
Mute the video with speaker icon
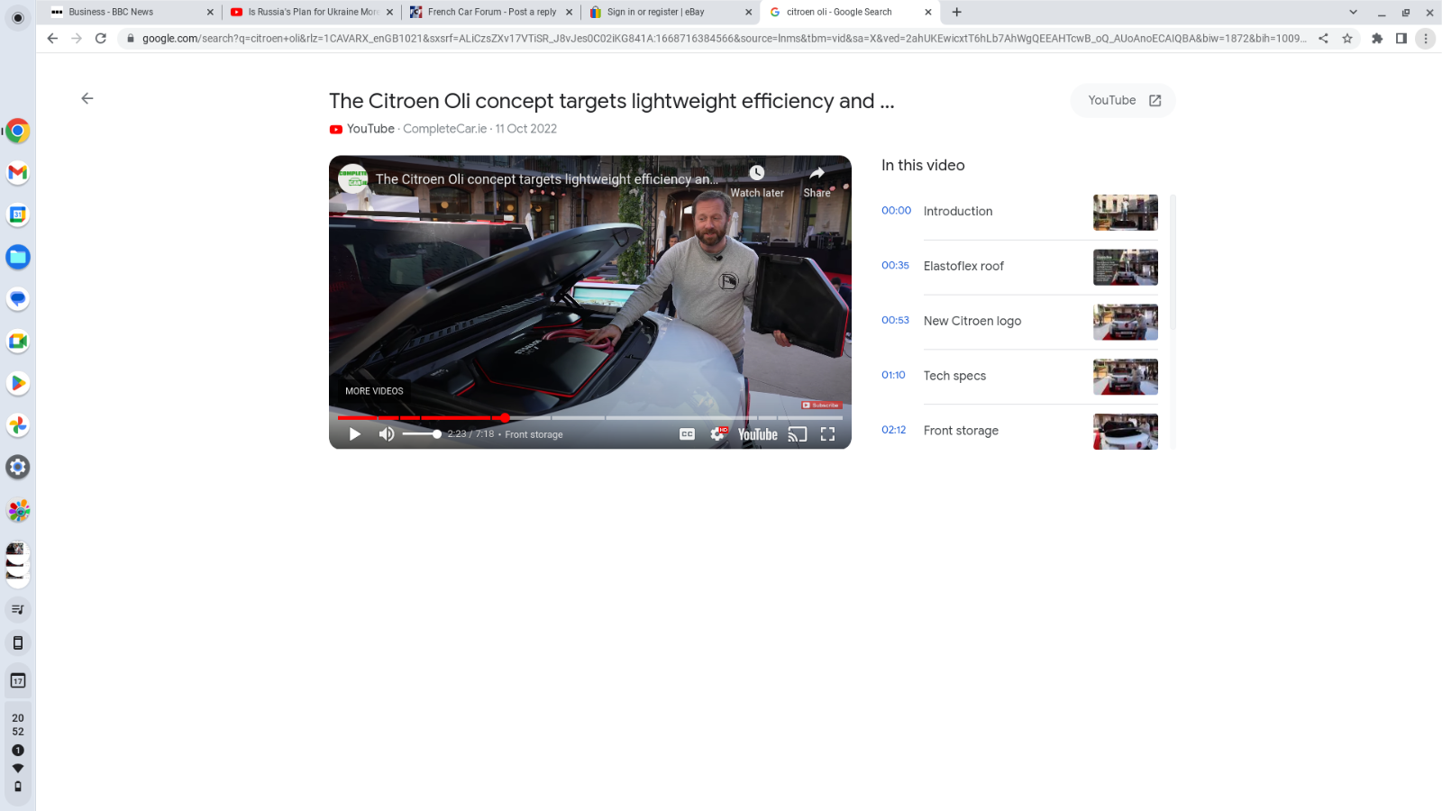[x=387, y=434]
